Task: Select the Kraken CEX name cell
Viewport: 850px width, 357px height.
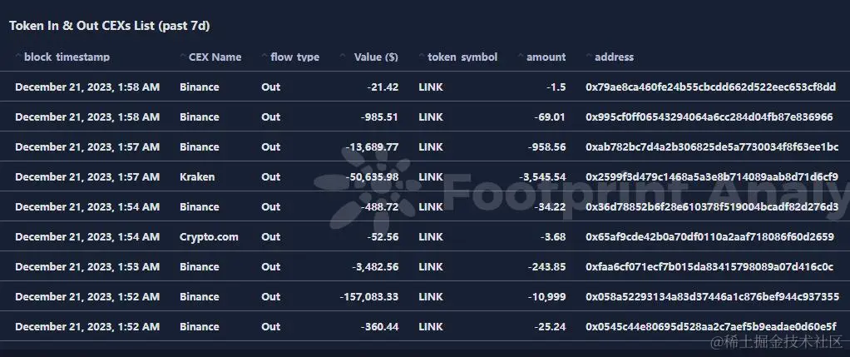Action: [x=197, y=177]
